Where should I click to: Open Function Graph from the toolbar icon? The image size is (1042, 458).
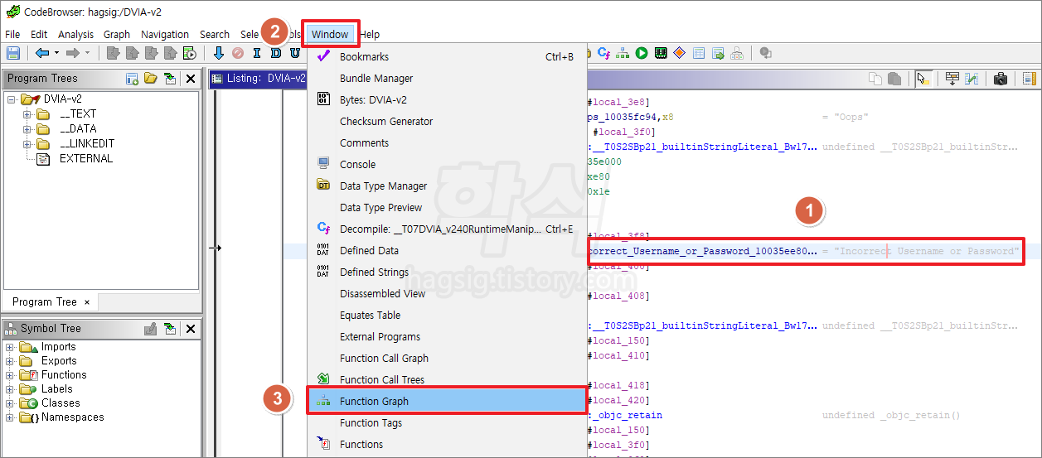[622, 53]
